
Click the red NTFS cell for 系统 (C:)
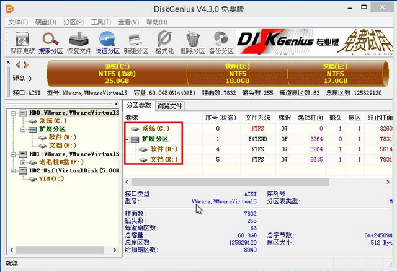pyautogui.click(x=258, y=129)
